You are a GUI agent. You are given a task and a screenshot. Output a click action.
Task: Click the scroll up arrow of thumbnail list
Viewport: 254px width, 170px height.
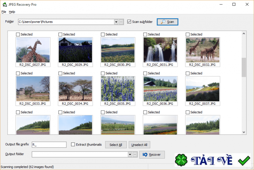(244, 34)
